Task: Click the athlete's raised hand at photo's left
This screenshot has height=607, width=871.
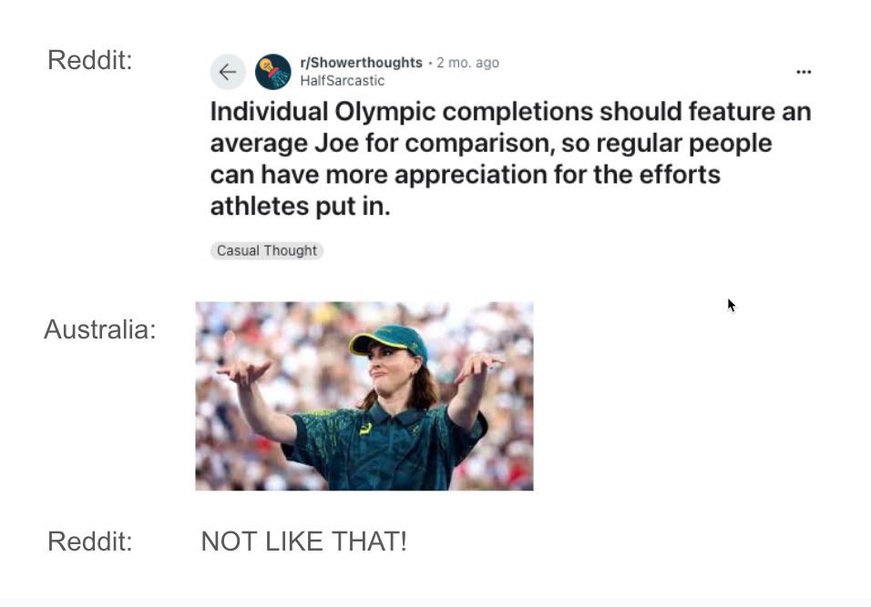Action: point(244,369)
